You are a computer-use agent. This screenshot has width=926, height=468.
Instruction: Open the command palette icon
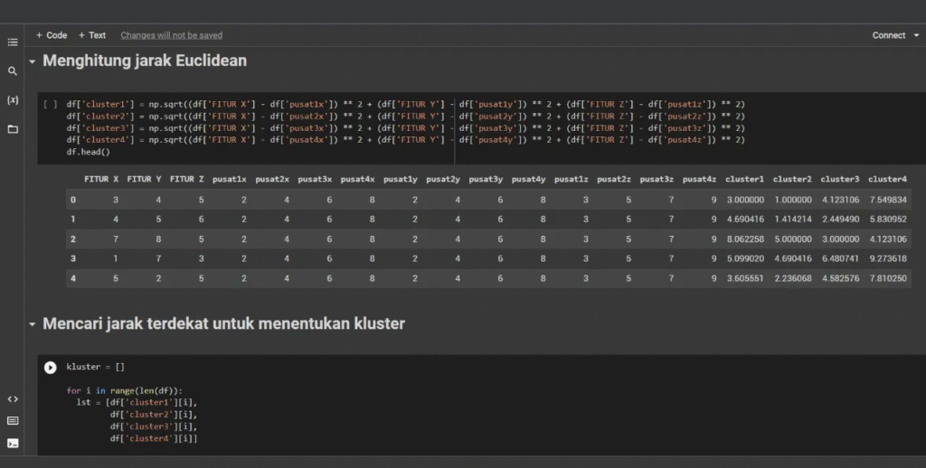[x=13, y=420]
